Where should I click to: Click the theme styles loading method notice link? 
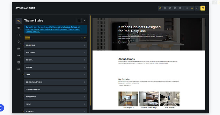pos(53,29)
